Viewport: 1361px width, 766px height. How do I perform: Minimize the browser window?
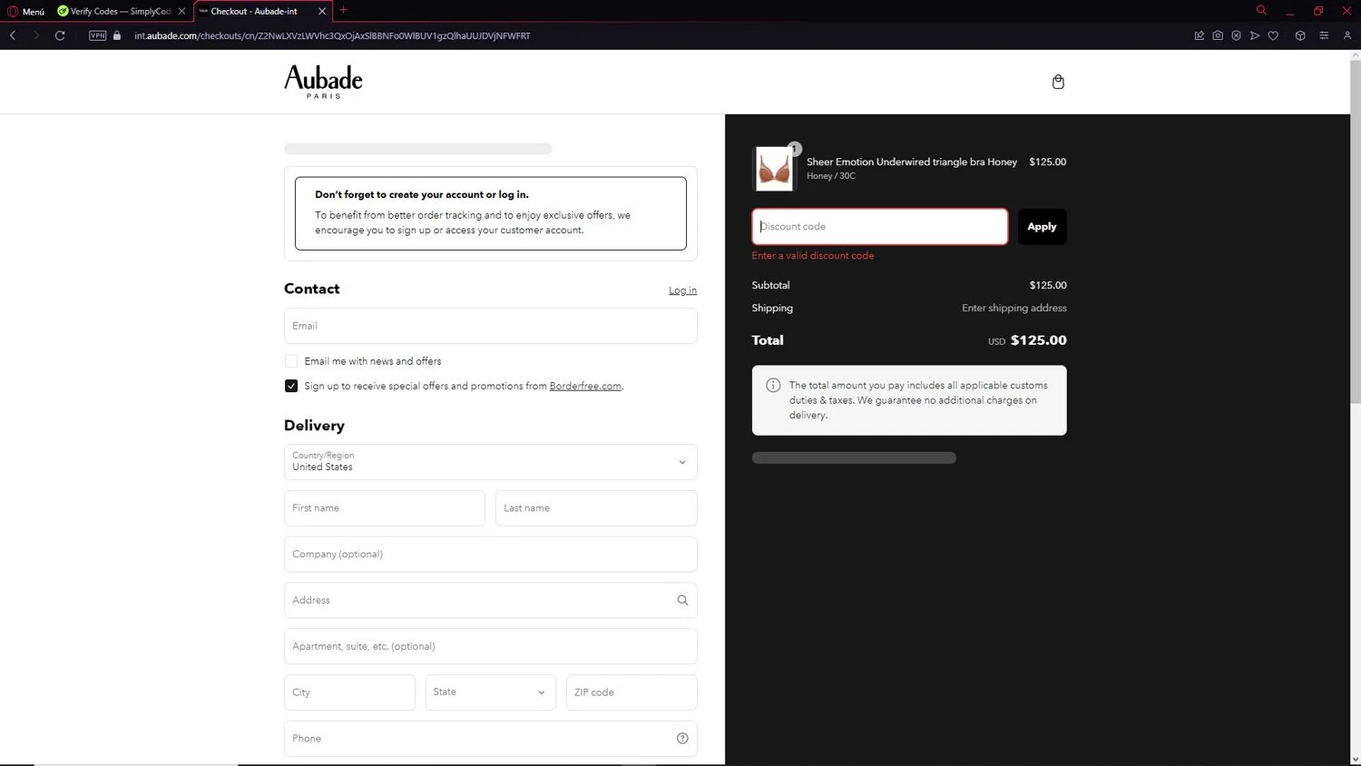pos(1289,11)
